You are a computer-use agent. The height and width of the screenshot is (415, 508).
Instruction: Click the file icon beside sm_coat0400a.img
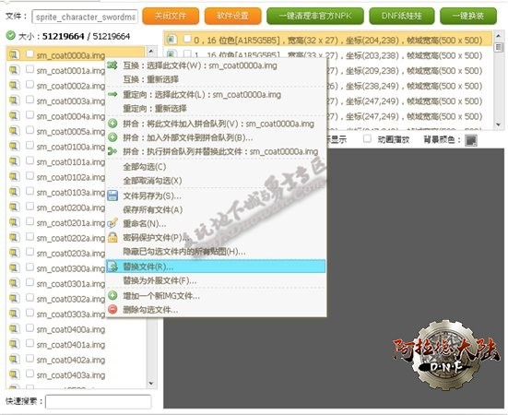point(14,329)
